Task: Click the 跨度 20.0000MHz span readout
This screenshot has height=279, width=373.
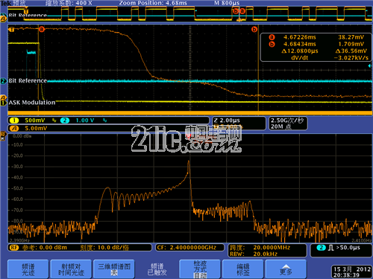Action: click(x=267, y=248)
